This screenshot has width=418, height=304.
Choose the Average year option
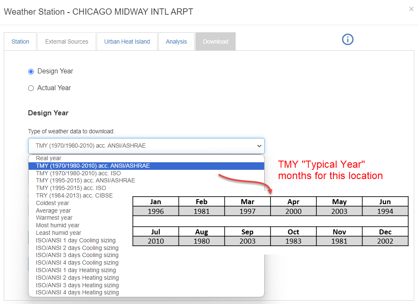click(x=53, y=210)
